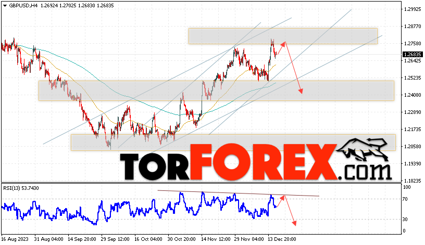The width and height of the screenshot is (425, 245).
Task: Click the 30 Oct 20:00 date label
Action: (x=182, y=239)
